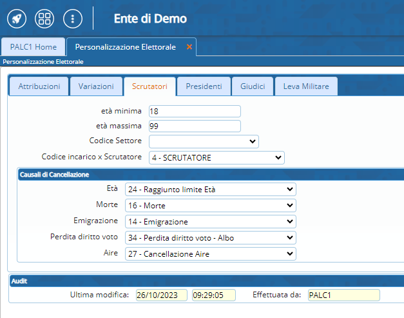404x318 pixels.
Task: Click the Ultima modifica date field
Action: pyautogui.click(x=160, y=295)
